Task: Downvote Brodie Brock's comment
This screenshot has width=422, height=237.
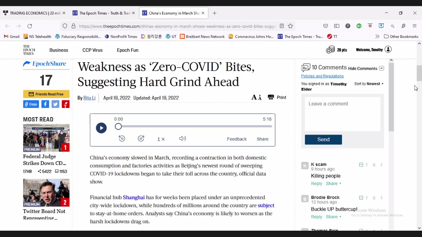Action: [x=381, y=198]
